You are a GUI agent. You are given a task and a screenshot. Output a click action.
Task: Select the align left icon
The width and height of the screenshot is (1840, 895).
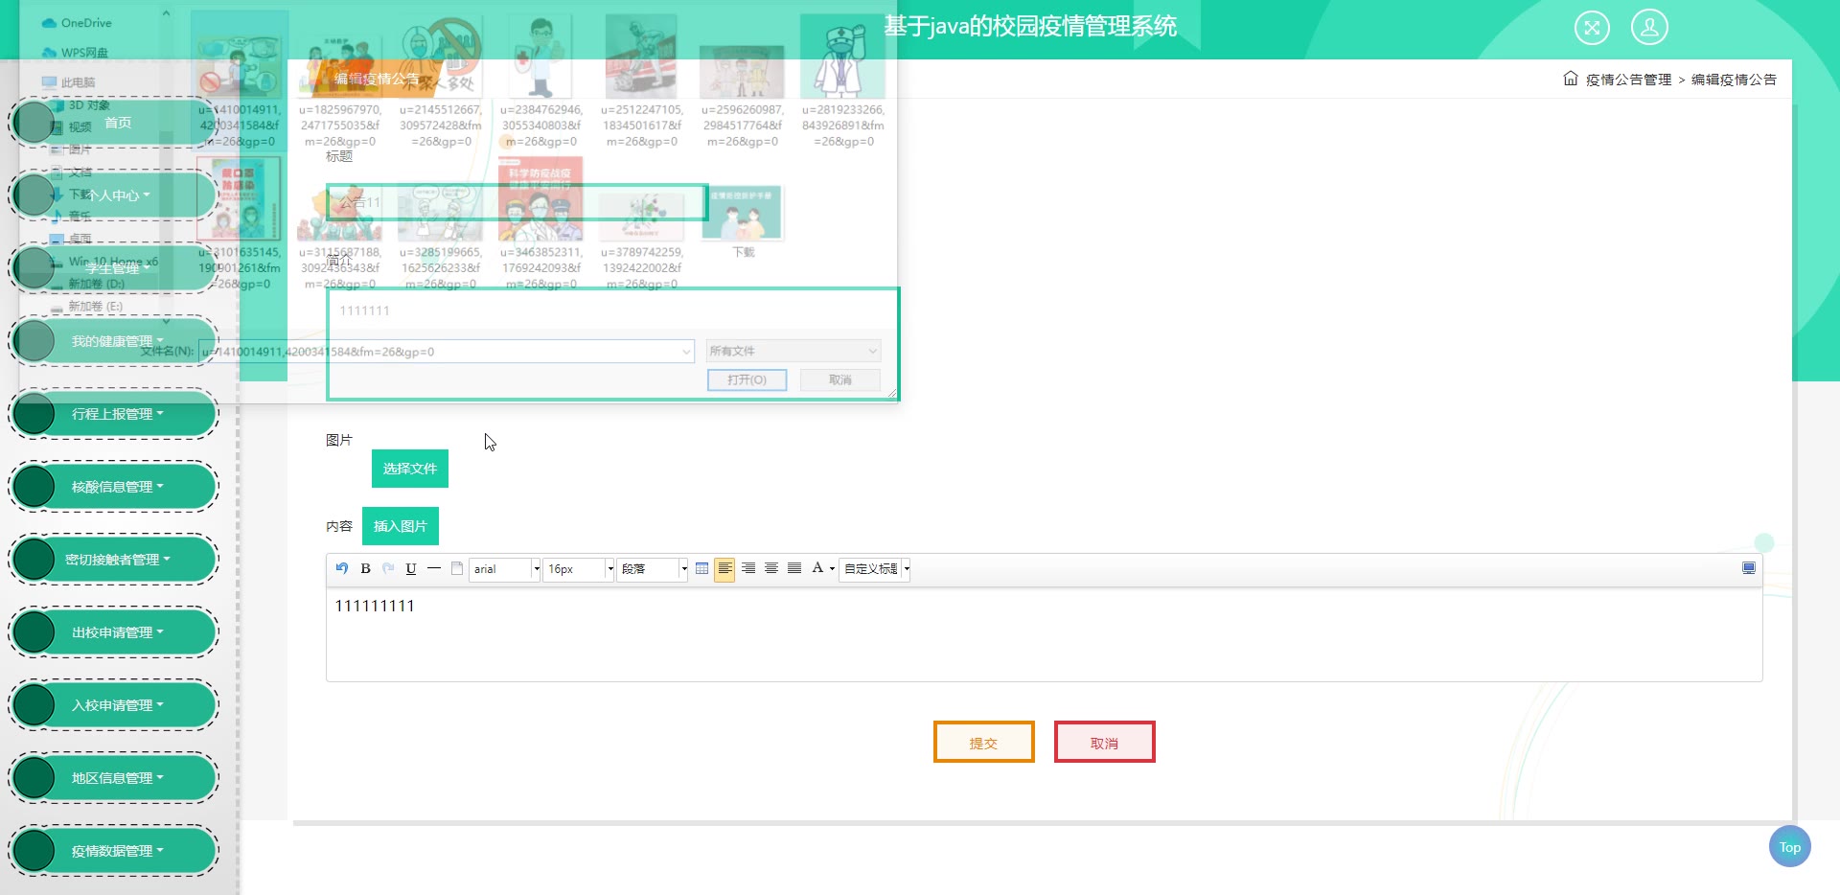724,568
